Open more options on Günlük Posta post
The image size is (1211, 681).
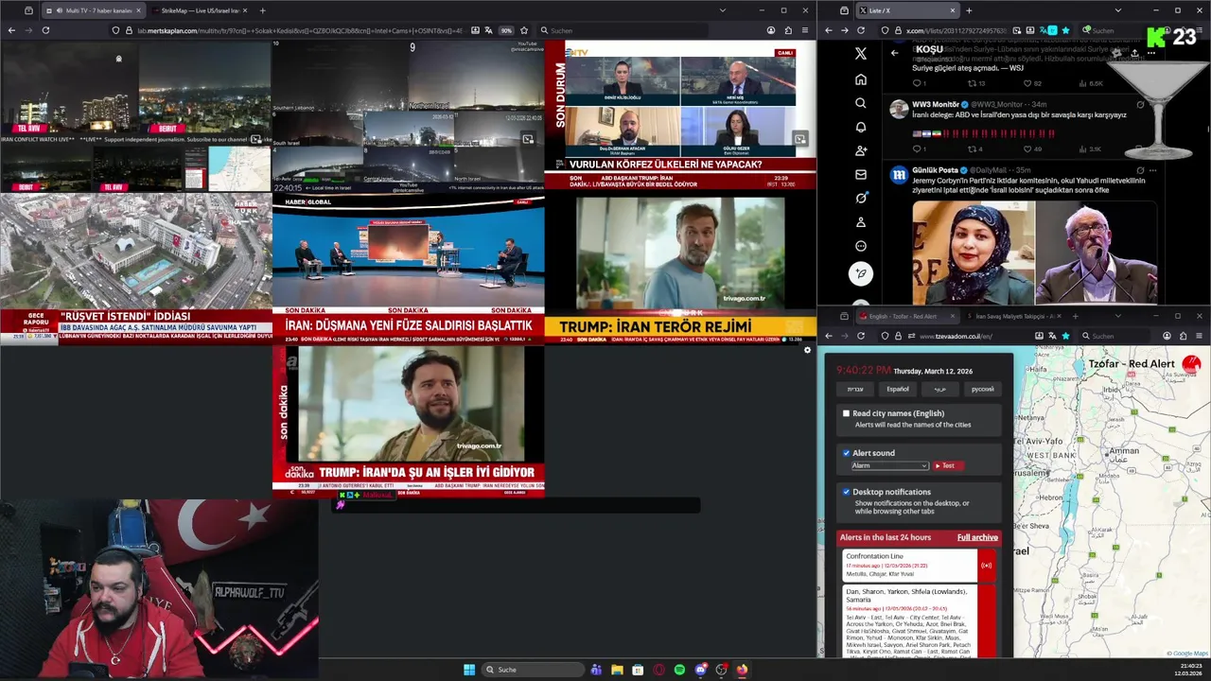pyautogui.click(x=1152, y=170)
